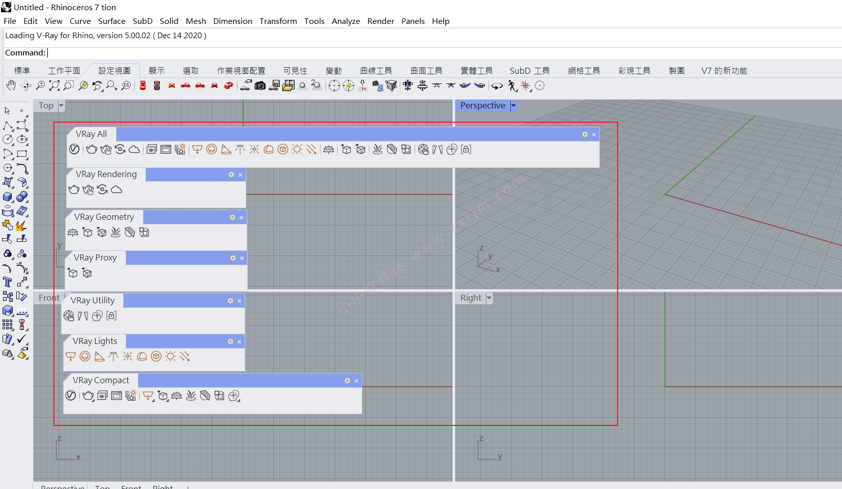Image resolution: width=842 pixels, height=489 pixels.
Task: Close the VRay Lights floating toolbar
Action: pos(239,341)
